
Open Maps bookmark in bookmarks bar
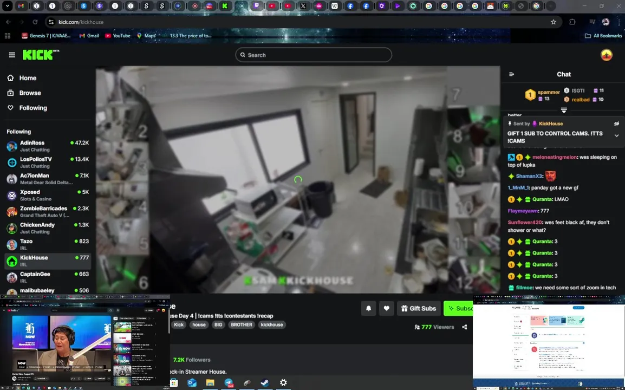point(146,36)
